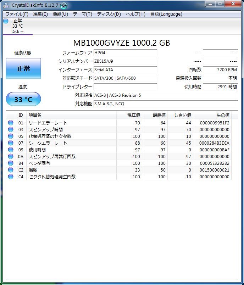Open the 言語(Language) menu
244x285 pixels.
[166, 14]
